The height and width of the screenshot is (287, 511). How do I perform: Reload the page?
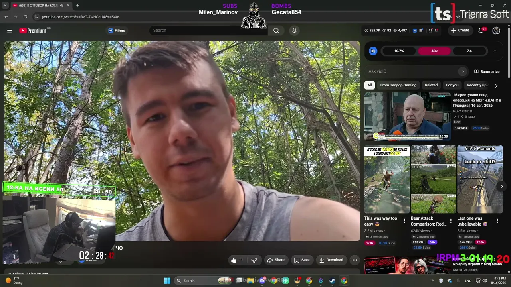tap(25, 17)
